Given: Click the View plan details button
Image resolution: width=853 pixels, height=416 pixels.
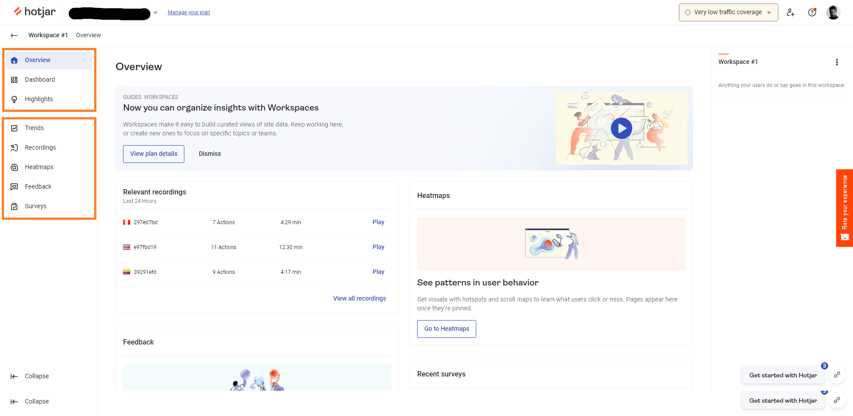Looking at the screenshot, I should (154, 154).
